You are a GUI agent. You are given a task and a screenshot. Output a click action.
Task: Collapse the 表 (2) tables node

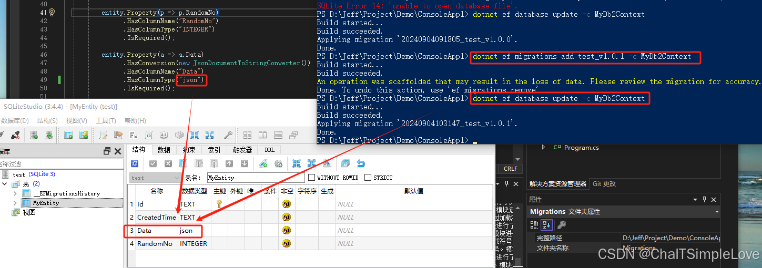coord(4,184)
